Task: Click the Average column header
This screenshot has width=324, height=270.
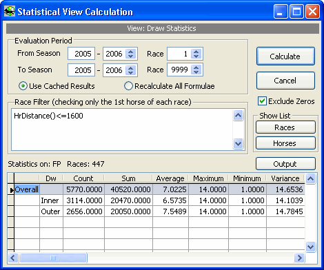Action: (x=170, y=178)
